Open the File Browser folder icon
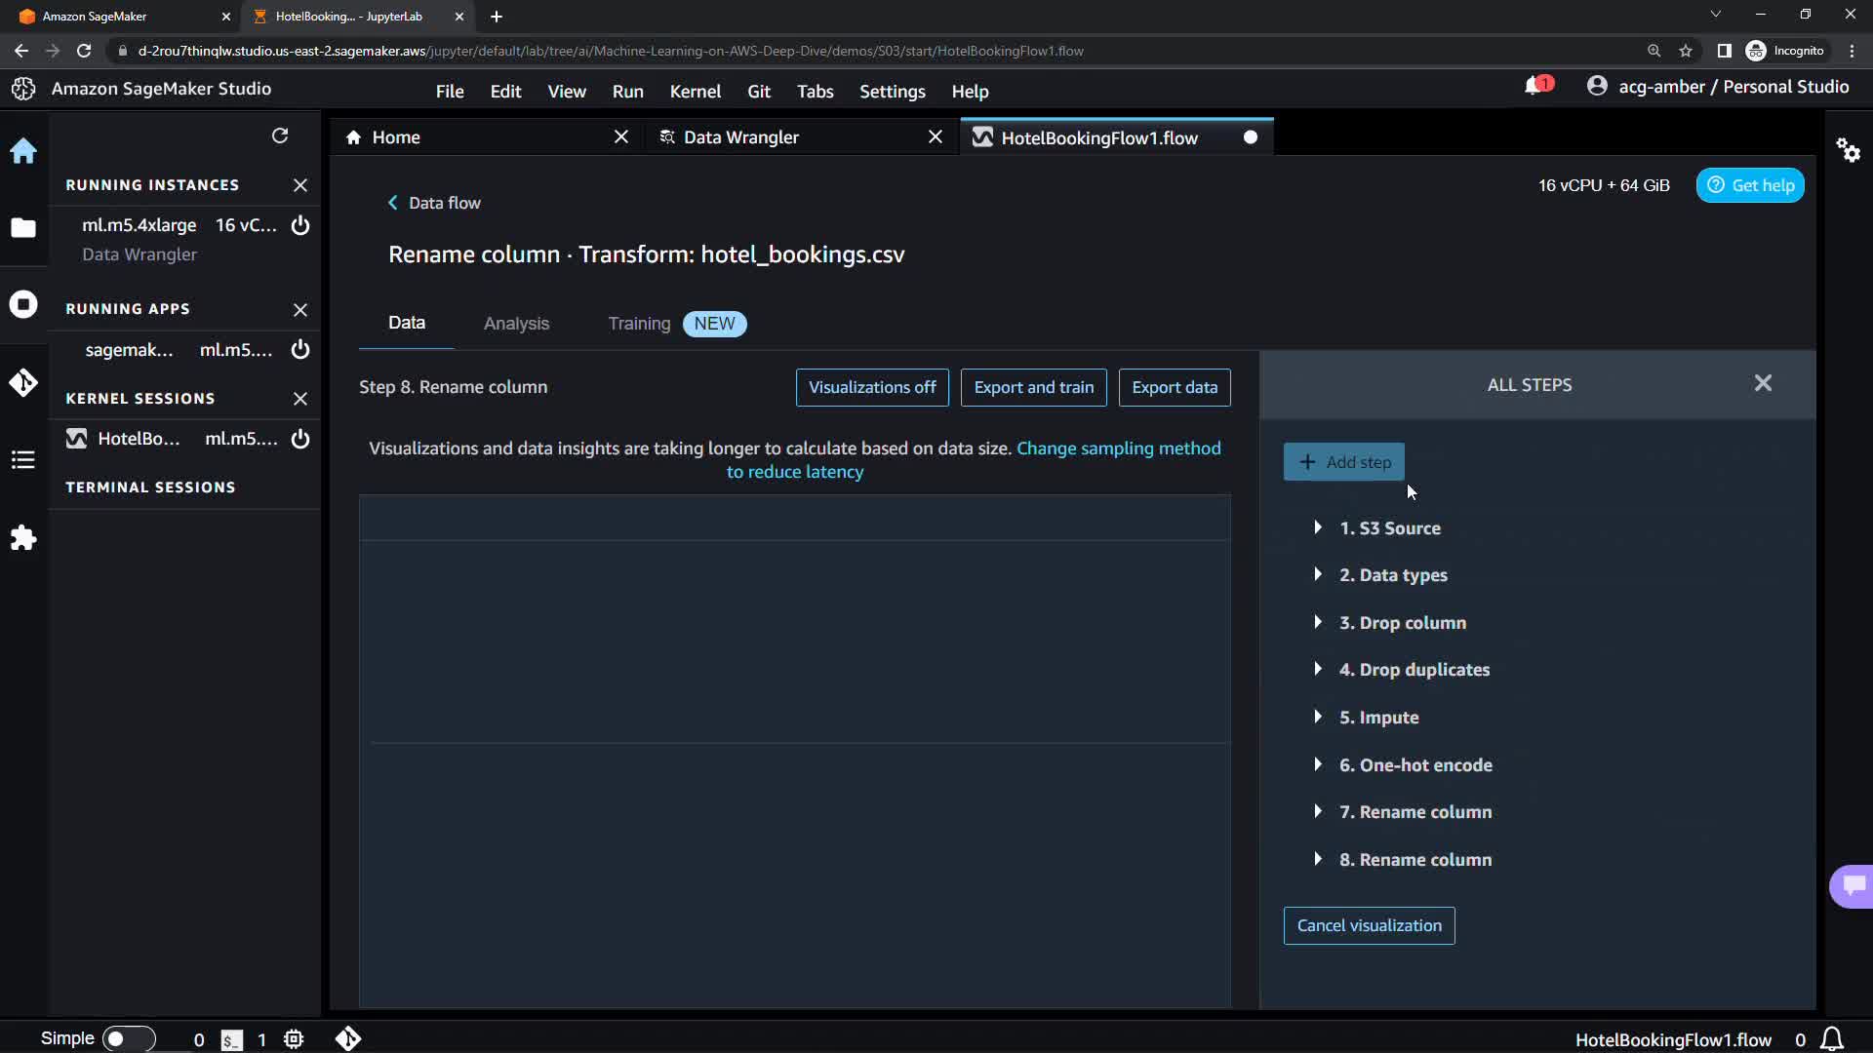Image resolution: width=1873 pixels, height=1053 pixels. (x=23, y=228)
